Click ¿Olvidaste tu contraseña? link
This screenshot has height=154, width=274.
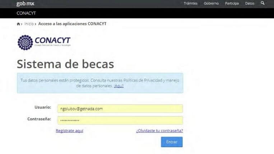pyautogui.click(x=159, y=131)
